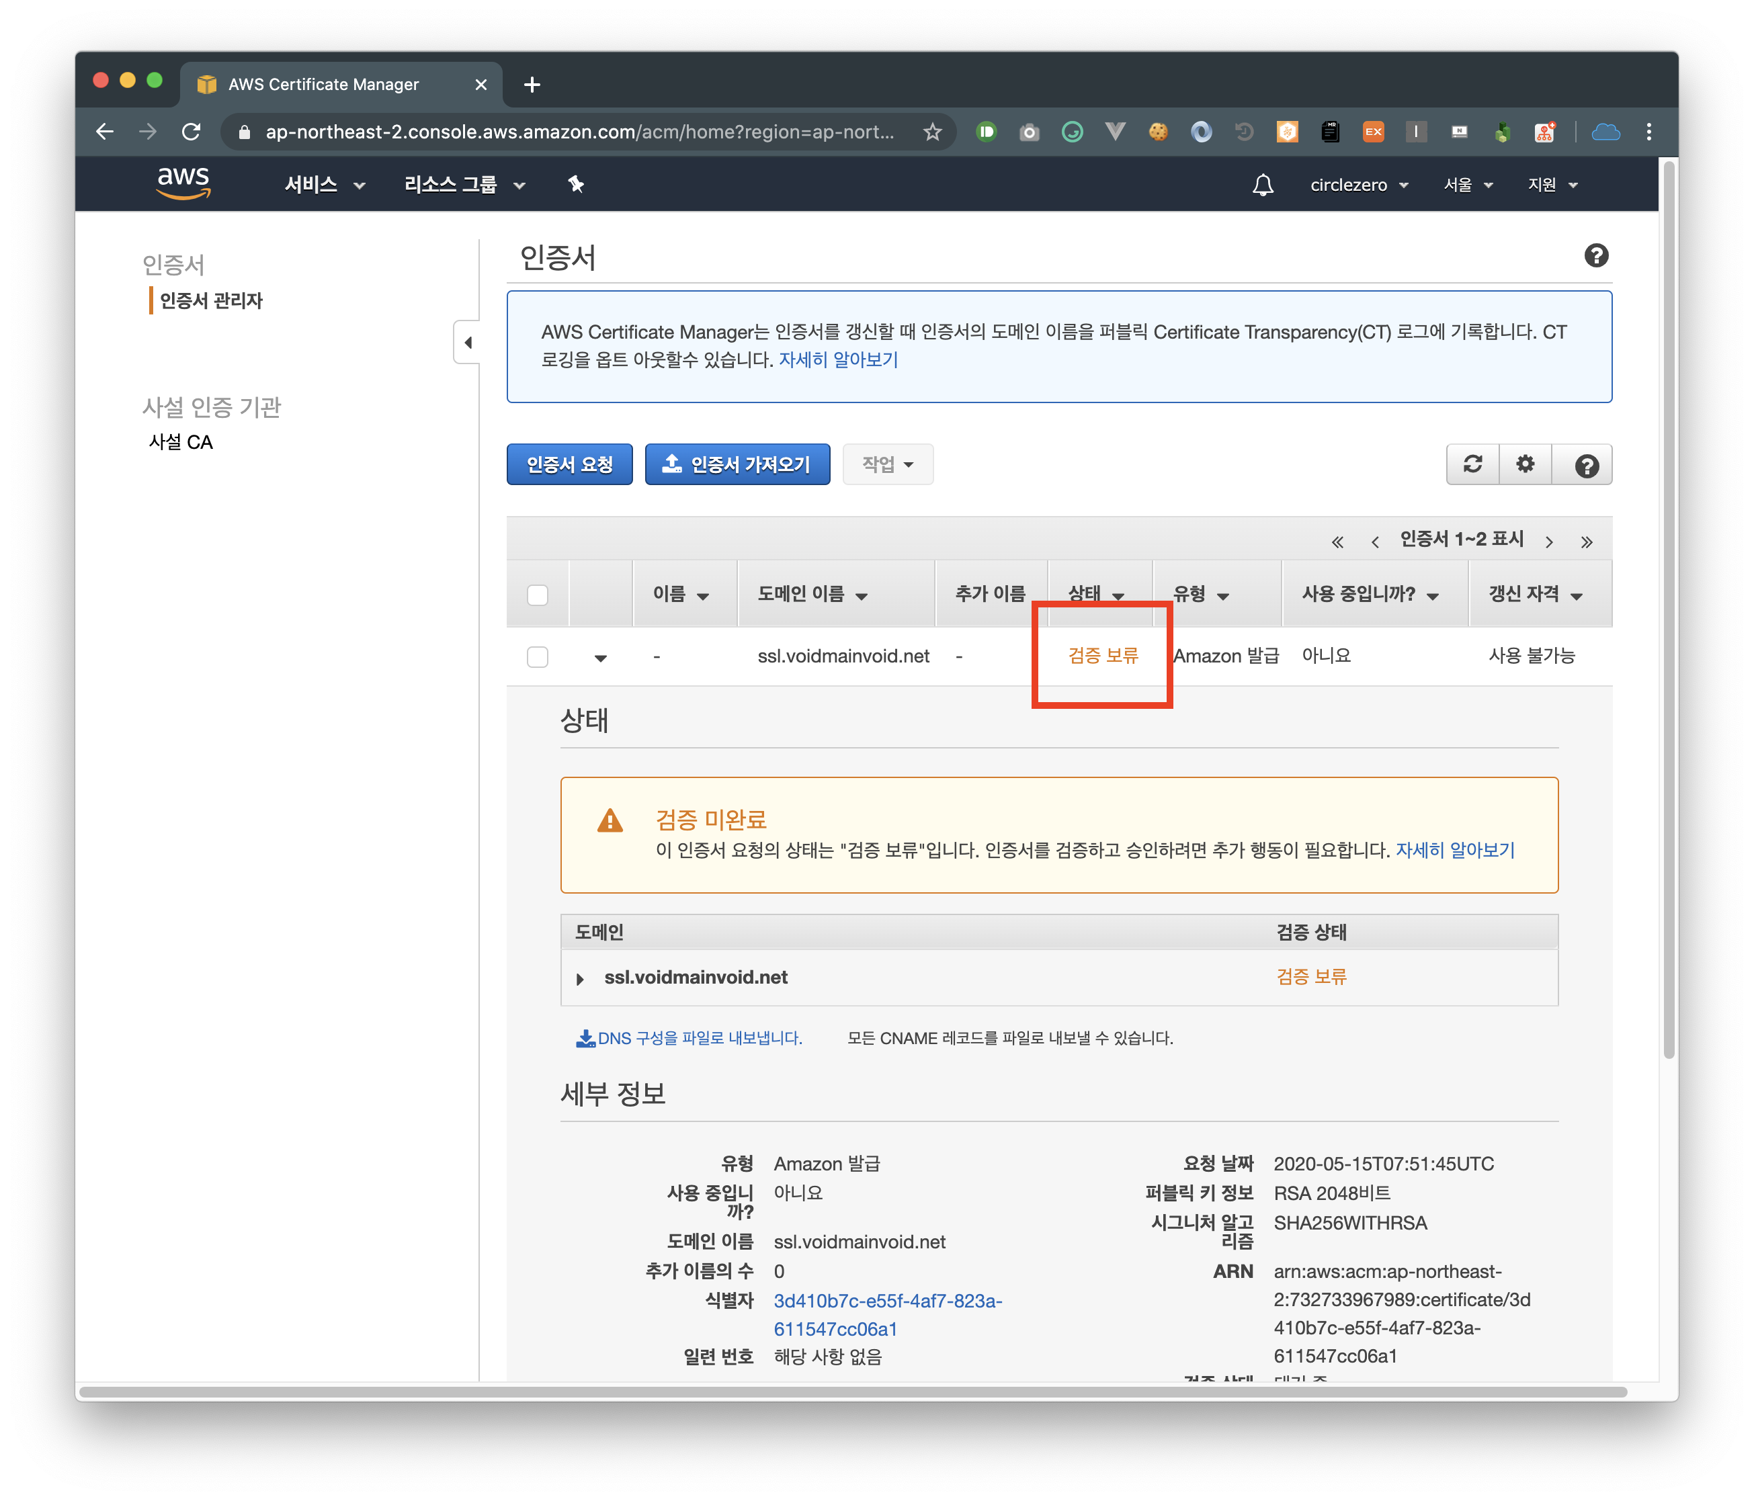
Task: Click the AWS logo home icon
Action: (x=183, y=182)
